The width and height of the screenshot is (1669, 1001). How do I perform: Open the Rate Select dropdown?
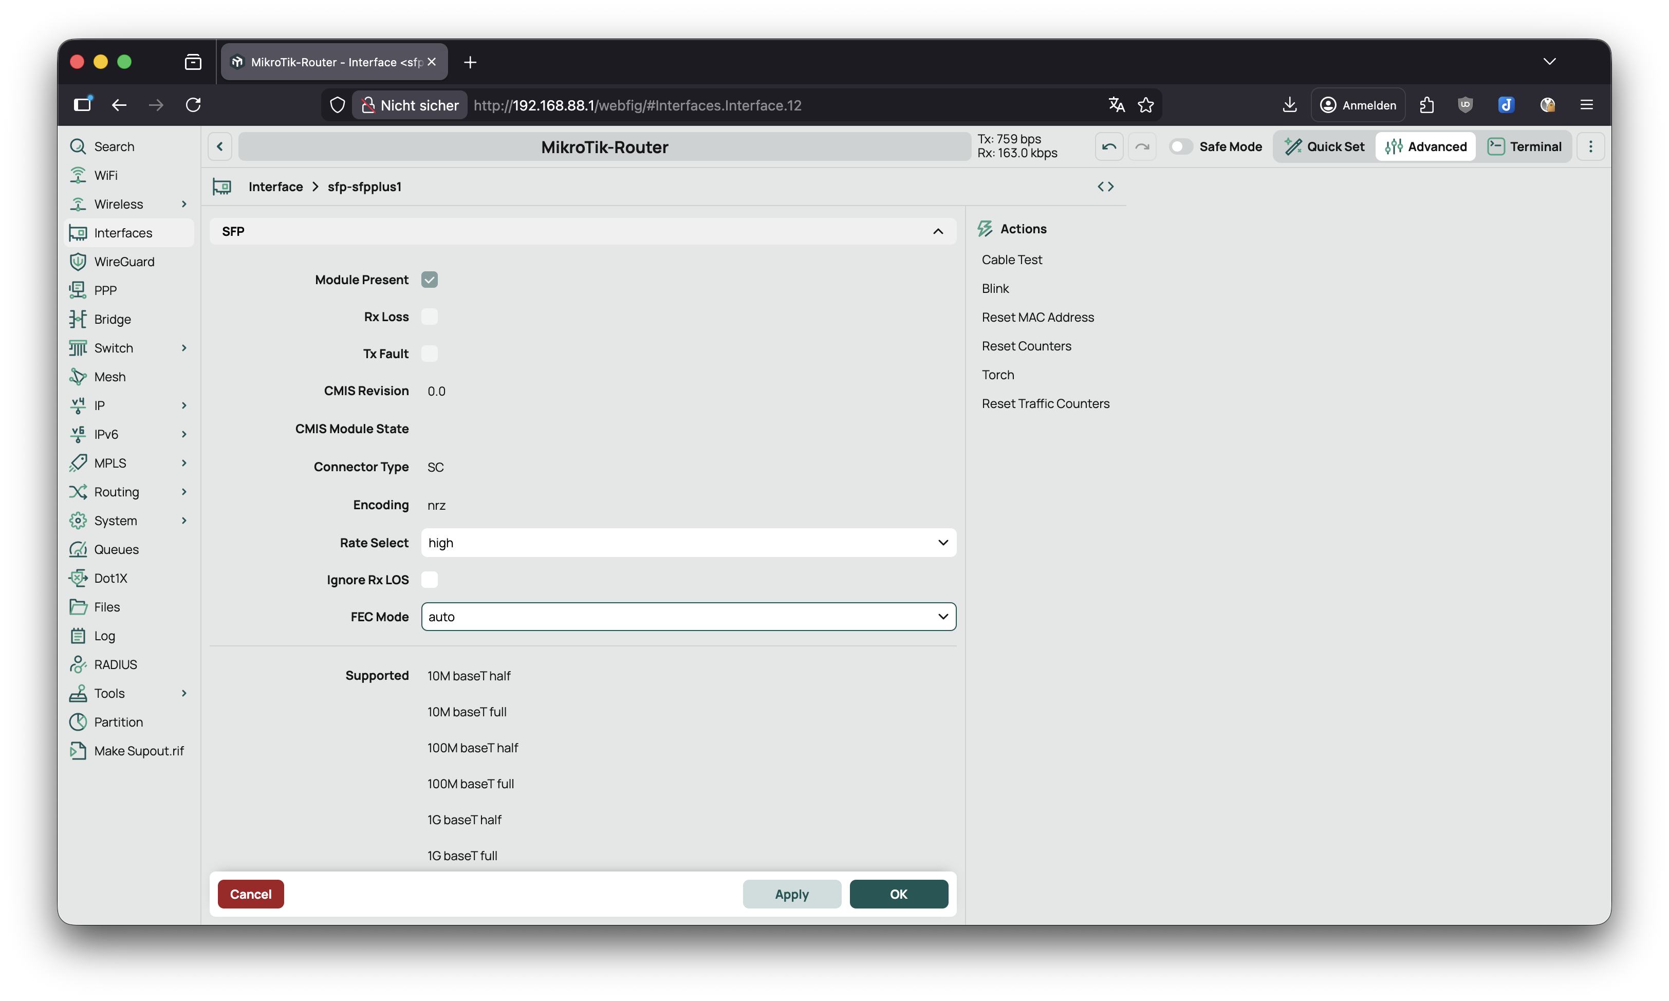689,542
